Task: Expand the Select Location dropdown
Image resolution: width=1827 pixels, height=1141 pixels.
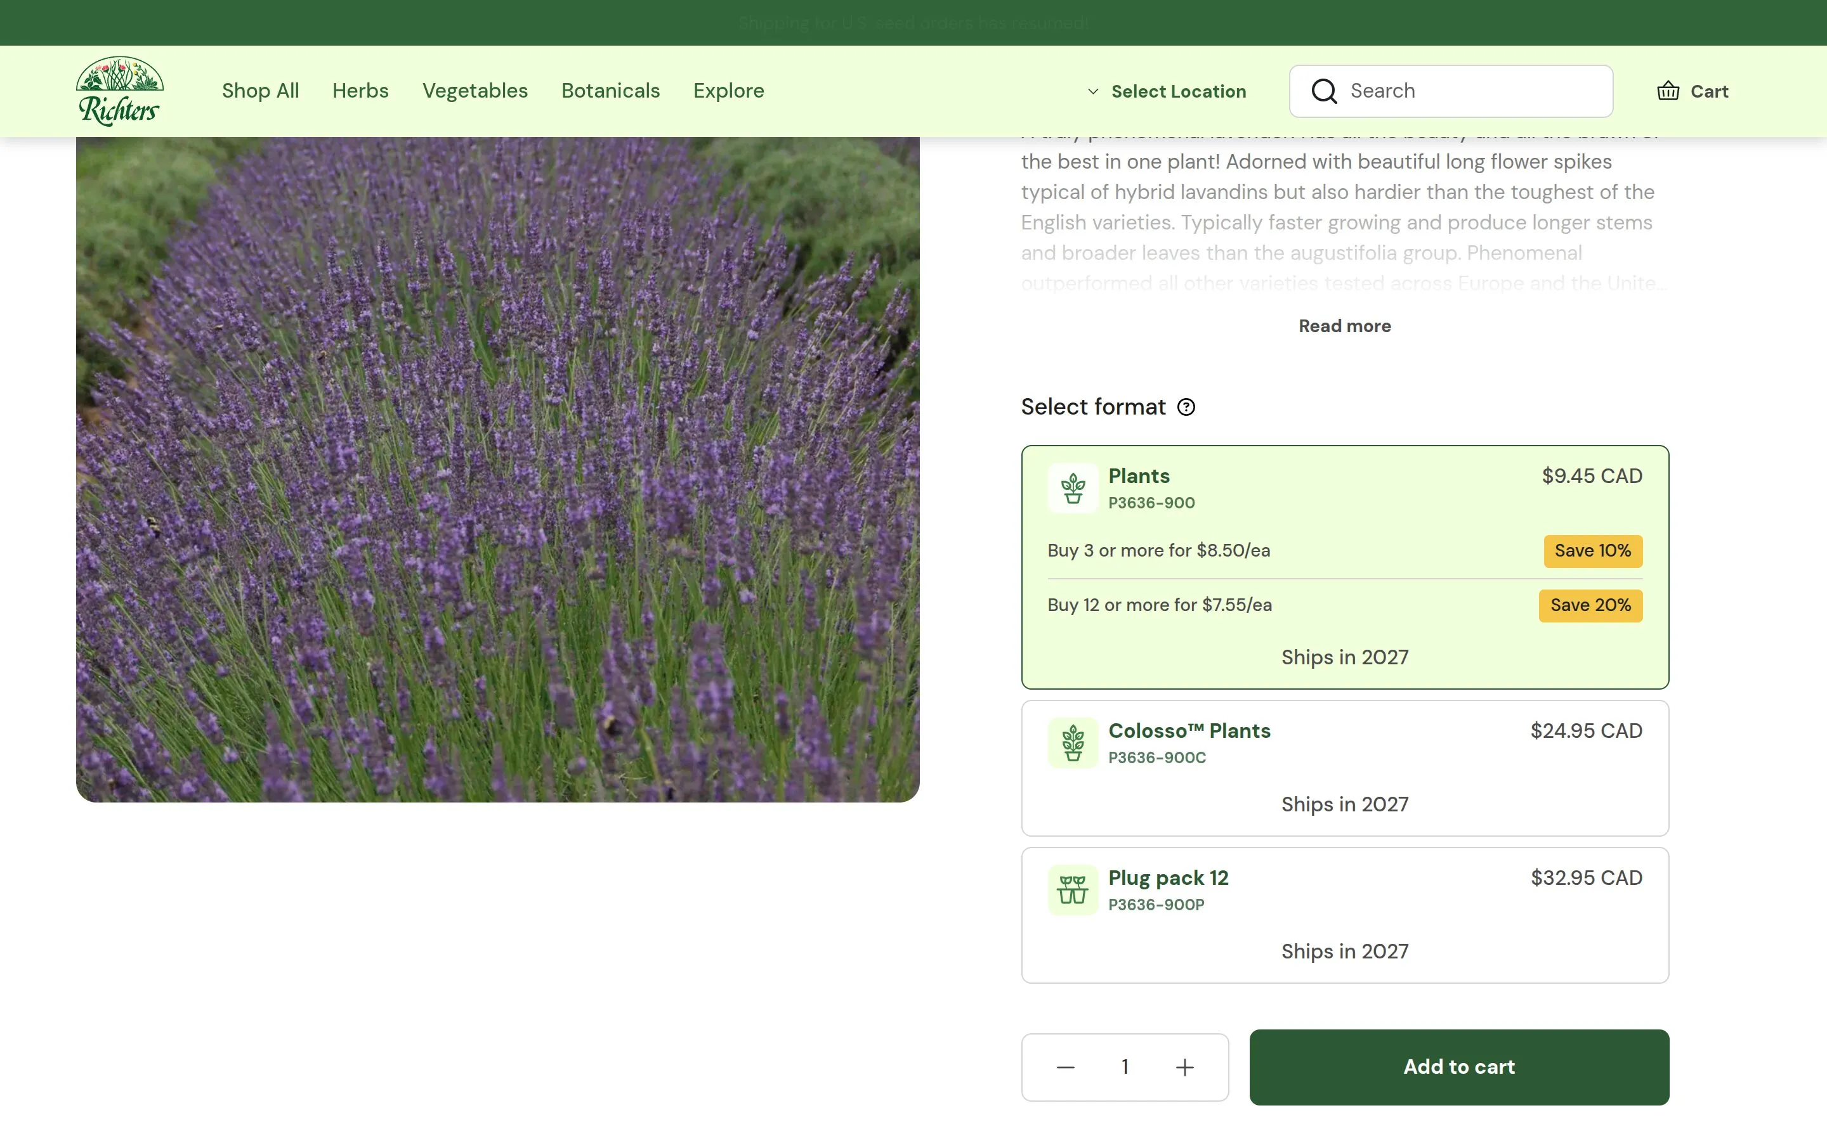Action: point(1167,91)
